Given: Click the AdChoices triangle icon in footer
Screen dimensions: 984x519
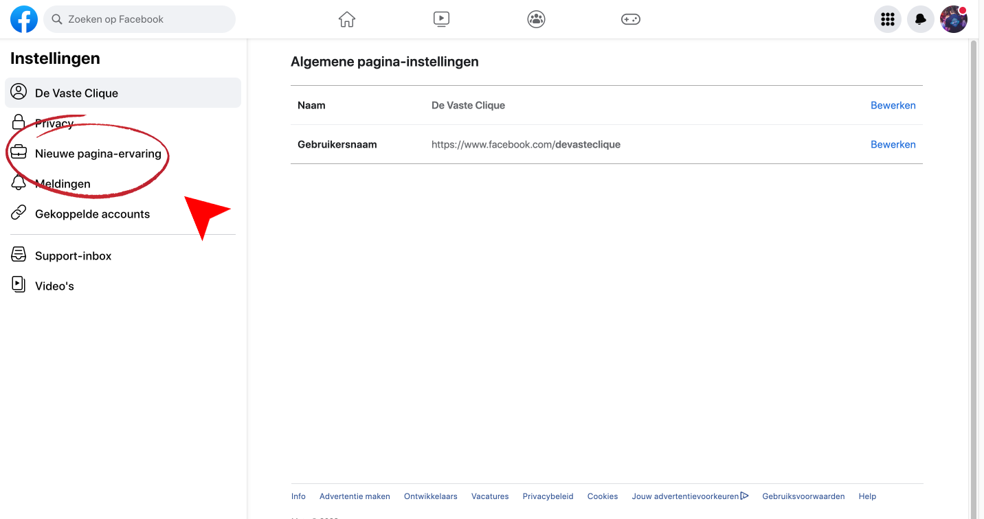Looking at the screenshot, I should [x=744, y=496].
